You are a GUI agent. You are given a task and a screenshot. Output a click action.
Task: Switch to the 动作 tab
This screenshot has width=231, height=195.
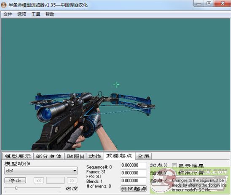click(94, 156)
